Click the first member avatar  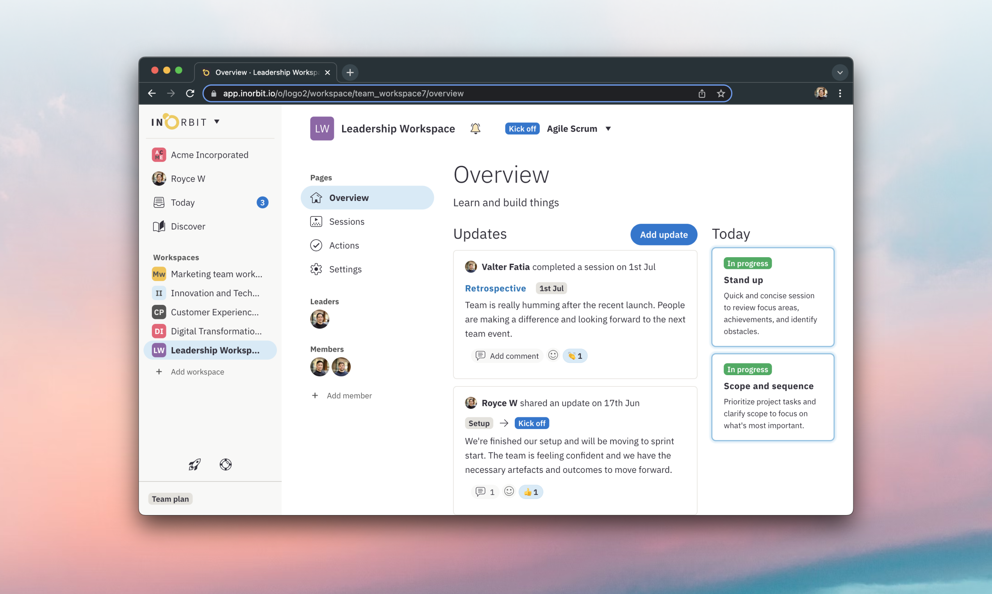point(319,367)
